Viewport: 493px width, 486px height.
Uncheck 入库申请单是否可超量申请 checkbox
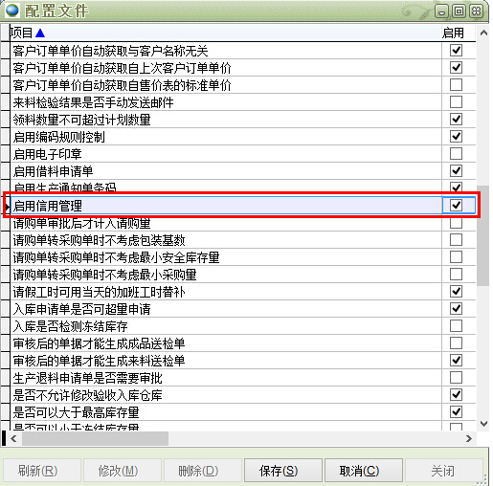456,308
